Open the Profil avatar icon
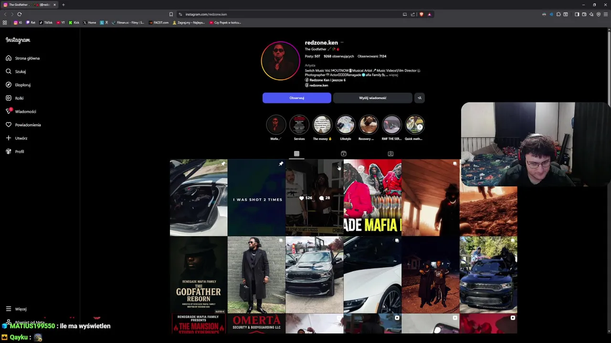The width and height of the screenshot is (611, 343). (x=9, y=151)
